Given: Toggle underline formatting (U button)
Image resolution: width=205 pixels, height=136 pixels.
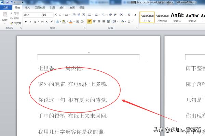Looking at the screenshot, I should tap(35, 22).
